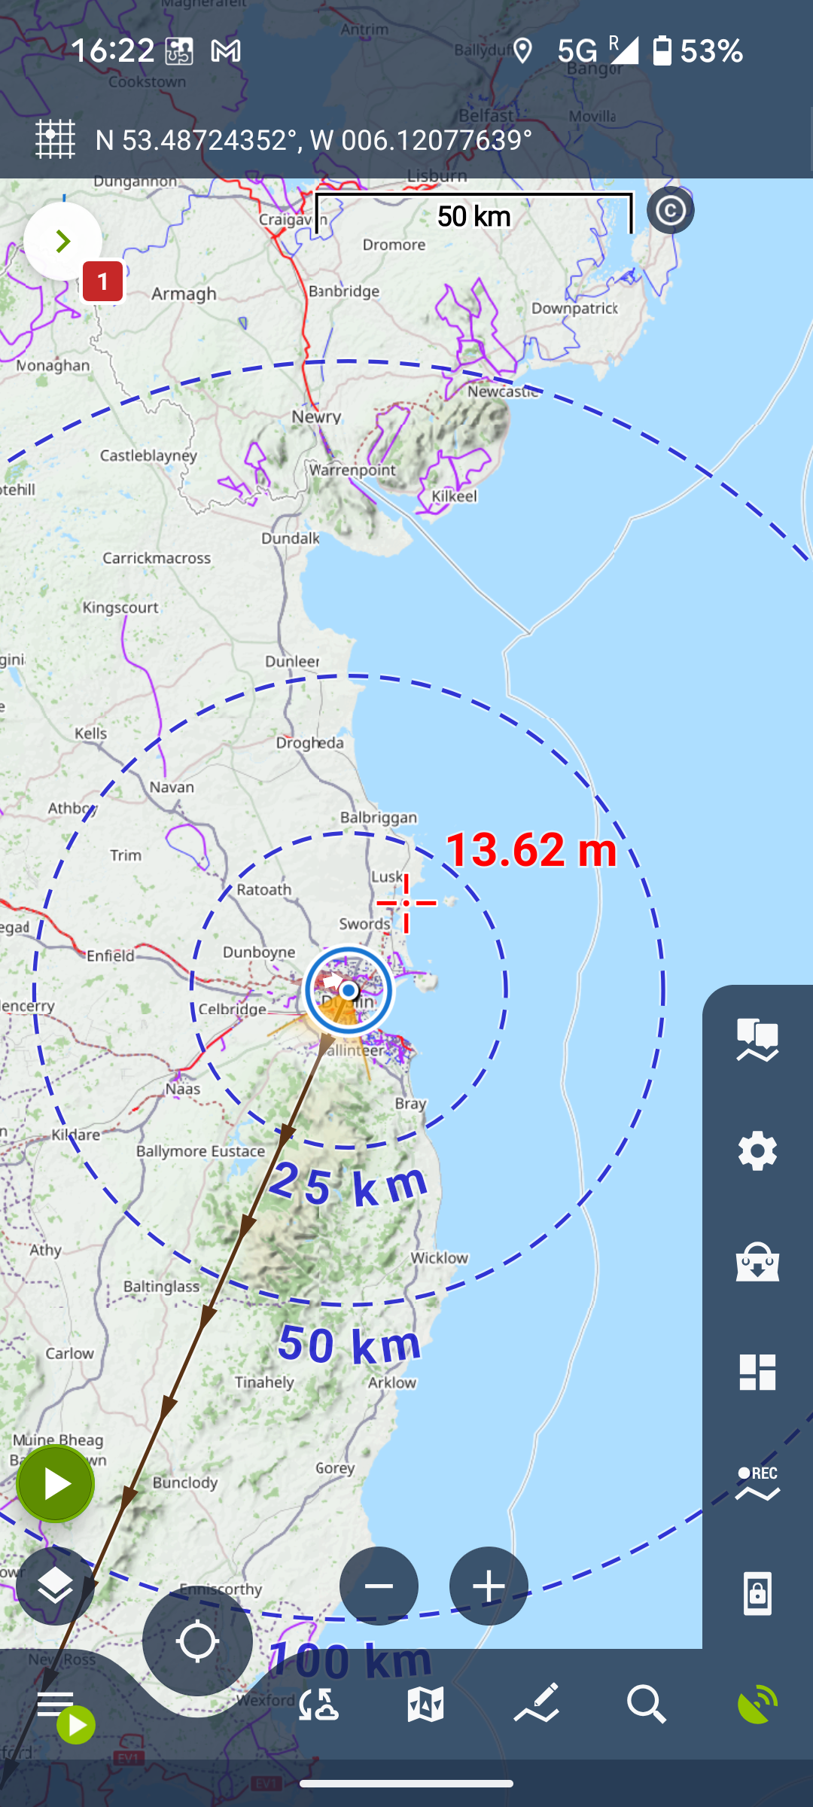Open the map manager icon
This screenshot has height=1807, width=813.
click(x=426, y=1705)
